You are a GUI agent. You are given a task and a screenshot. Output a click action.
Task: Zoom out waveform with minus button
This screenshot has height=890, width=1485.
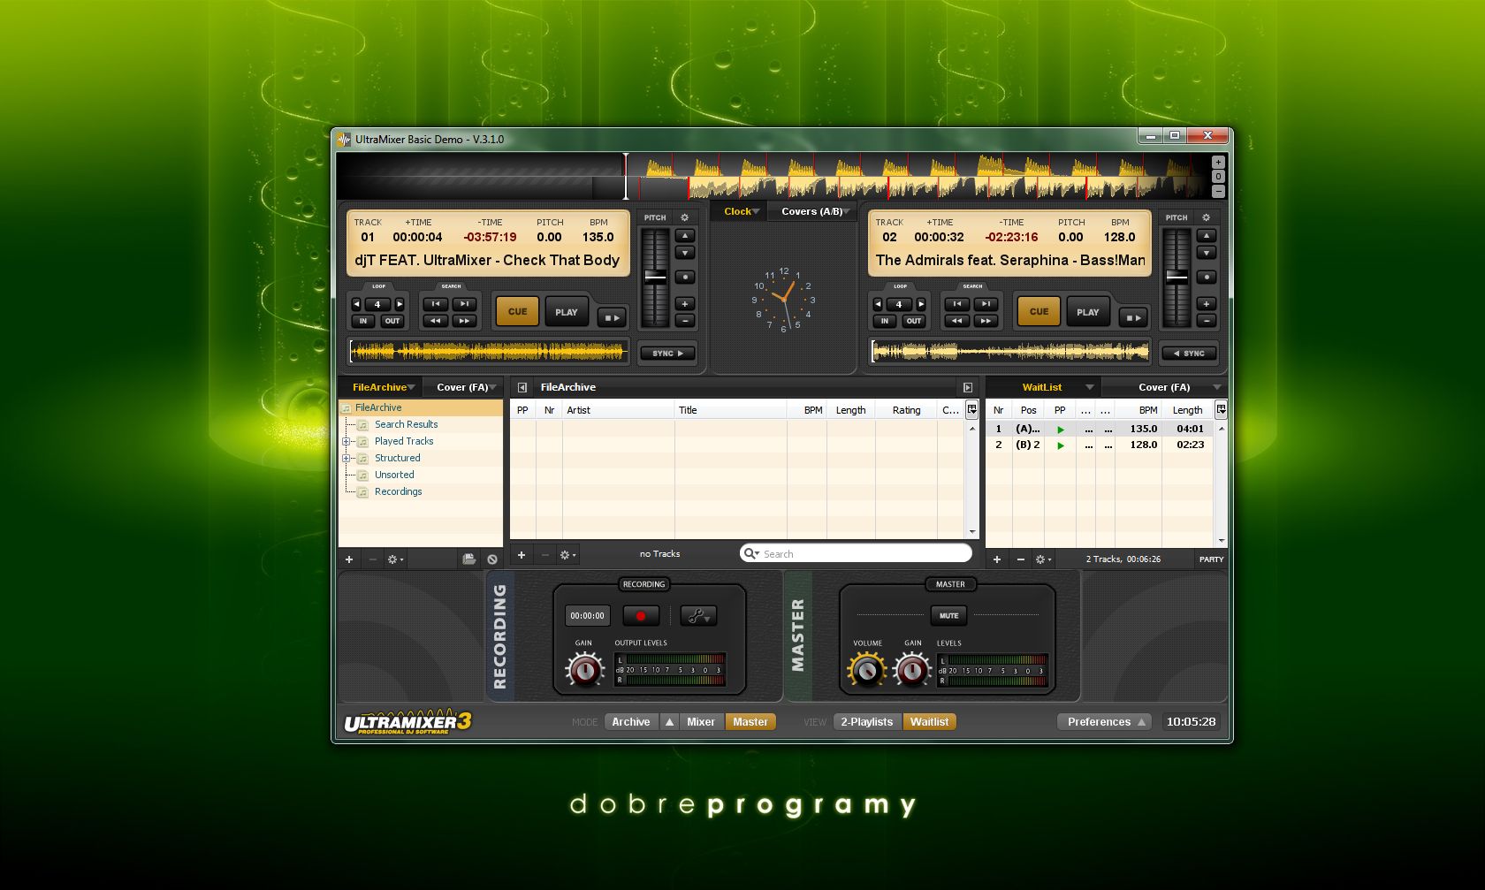[1218, 191]
